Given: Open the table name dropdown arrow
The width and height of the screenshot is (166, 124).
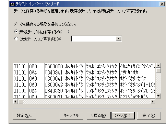Looking at the screenshot, I should [x=119, y=39].
